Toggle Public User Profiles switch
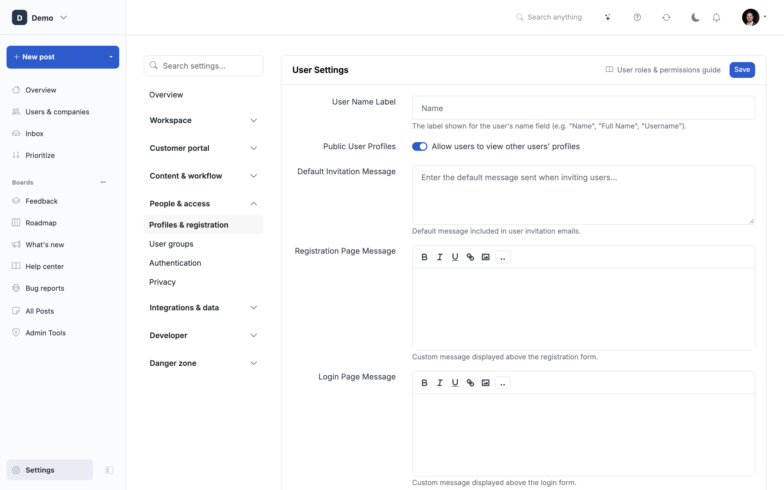Screen dimensions: 784x490 419,146
